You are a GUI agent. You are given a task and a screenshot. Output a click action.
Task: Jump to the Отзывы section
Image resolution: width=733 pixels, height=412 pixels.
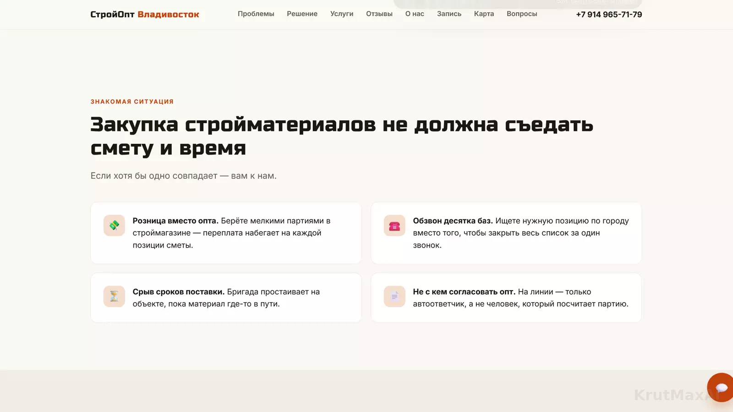pos(379,14)
